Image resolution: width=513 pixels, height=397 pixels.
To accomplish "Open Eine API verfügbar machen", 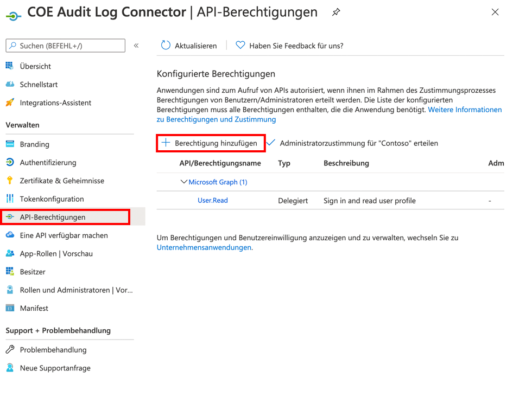I will tap(64, 235).
